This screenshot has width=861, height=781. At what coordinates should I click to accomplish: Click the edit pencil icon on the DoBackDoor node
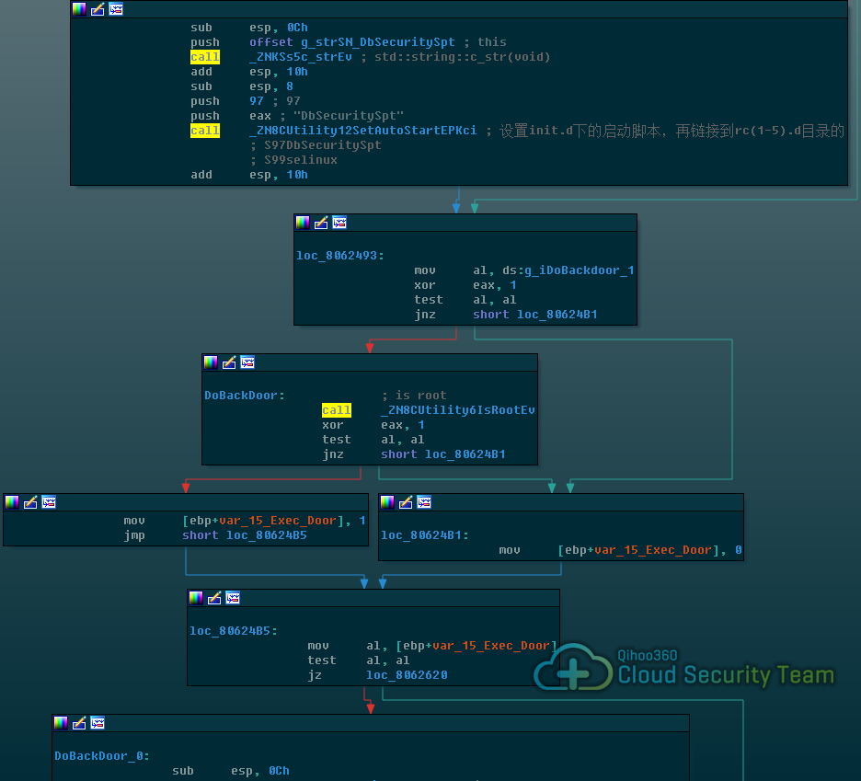pyautogui.click(x=228, y=362)
